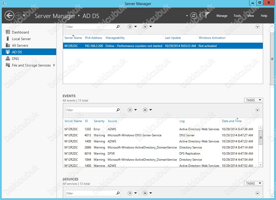This screenshot has height=200, width=276.
Task: Open Events saved queries dropdown arrow
Action: click(151, 110)
